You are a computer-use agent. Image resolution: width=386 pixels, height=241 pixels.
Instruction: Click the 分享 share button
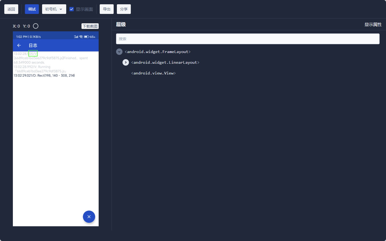pyautogui.click(x=124, y=9)
